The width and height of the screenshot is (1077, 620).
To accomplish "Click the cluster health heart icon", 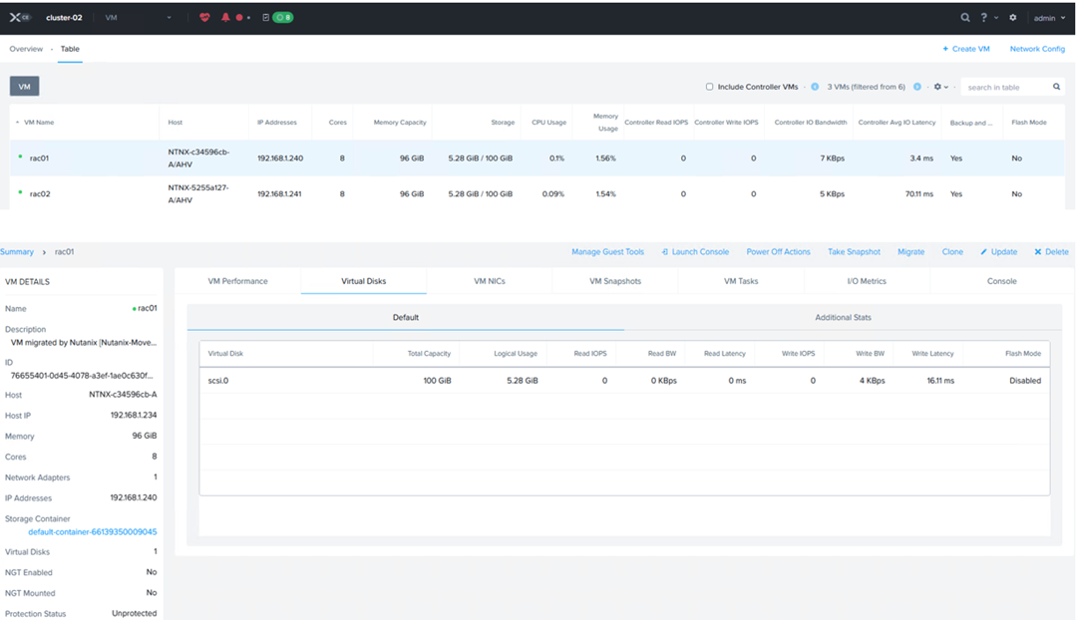I will [204, 18].
